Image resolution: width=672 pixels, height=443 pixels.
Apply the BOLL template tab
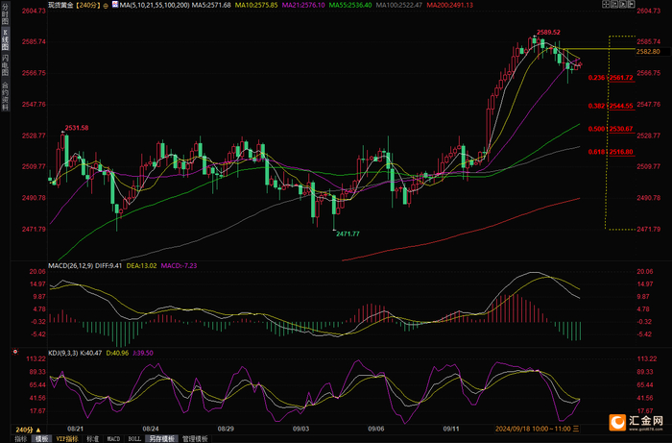click(134, 439)
